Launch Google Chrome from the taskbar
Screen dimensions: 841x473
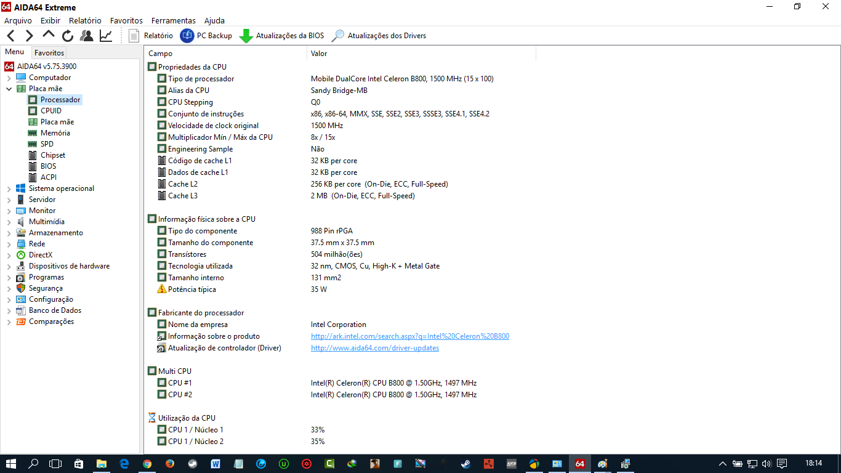click(x=147, y=464)
